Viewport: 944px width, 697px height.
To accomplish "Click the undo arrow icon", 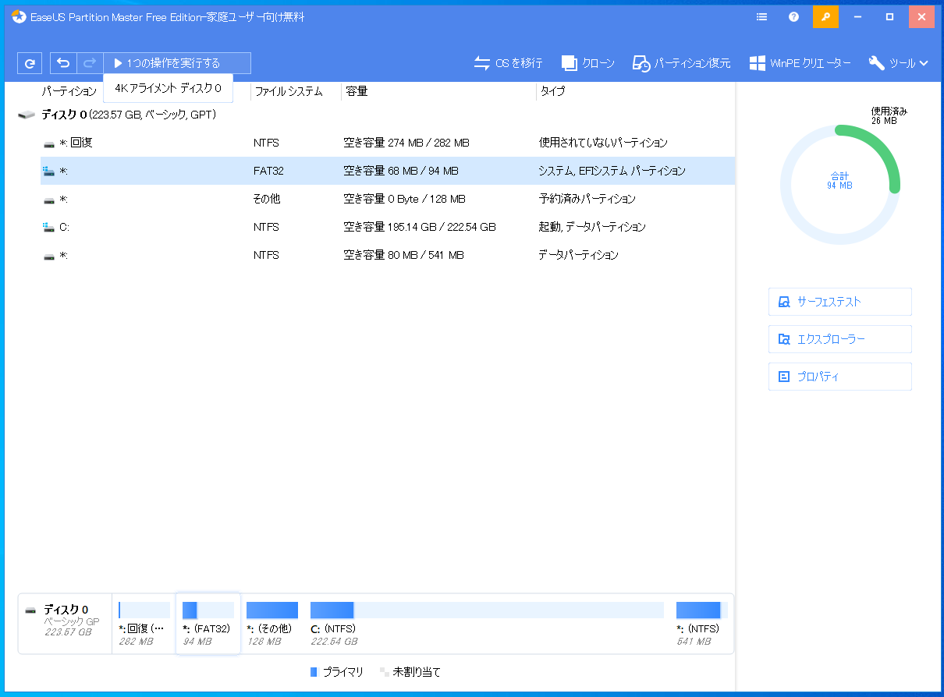I will [x=63, y=63].
